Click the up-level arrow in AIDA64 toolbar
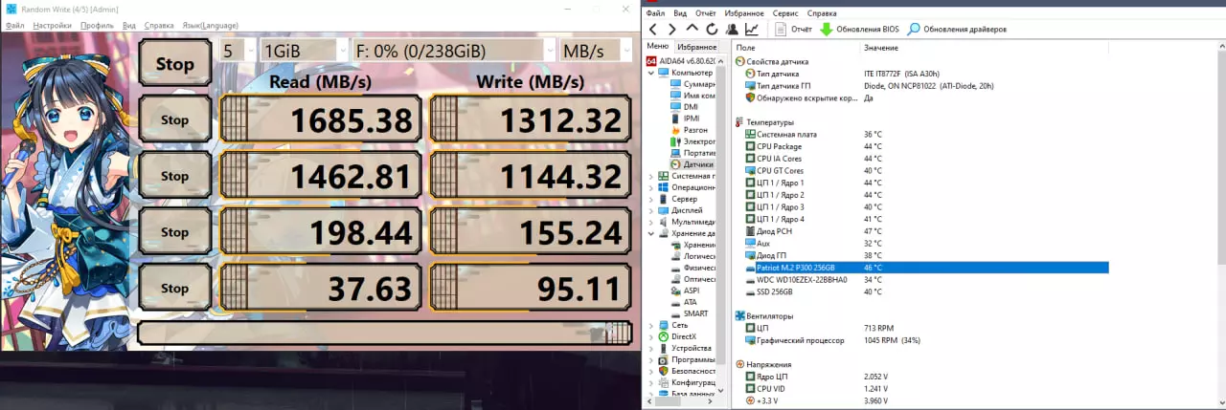Image resolution: width=1226 pixels, height=410 pixels. (692, 30)
